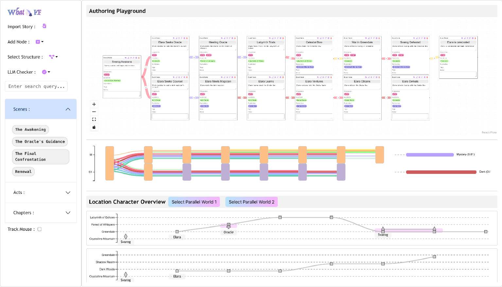Open the LLM Checker dropdown
Screen dimensions: 502x287
pos(46,72)
